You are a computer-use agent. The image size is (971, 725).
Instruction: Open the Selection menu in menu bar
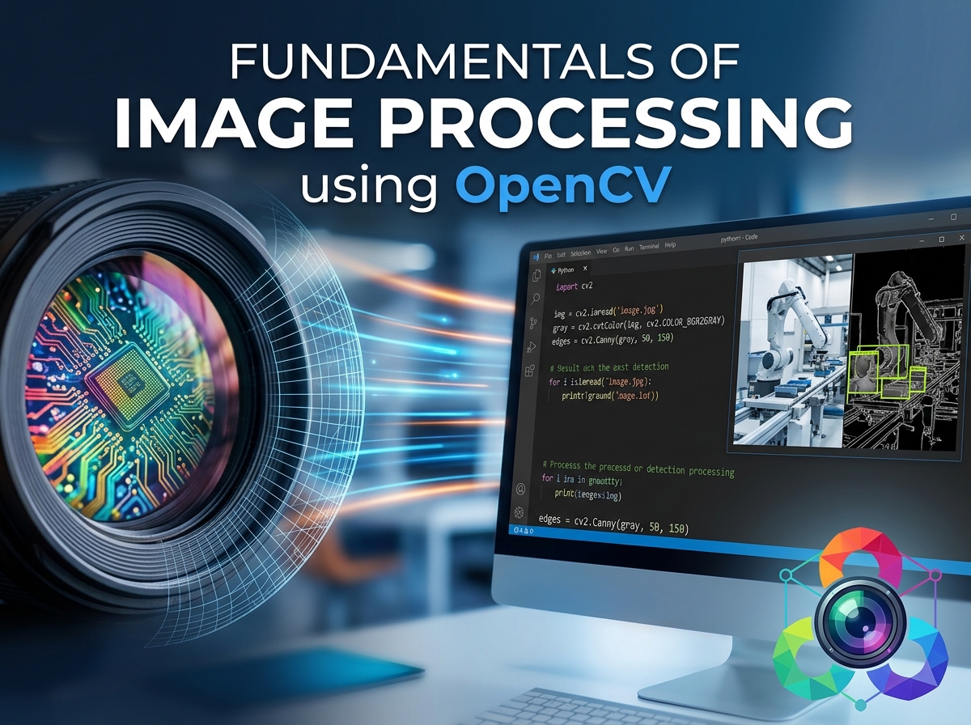coord(580,253)
